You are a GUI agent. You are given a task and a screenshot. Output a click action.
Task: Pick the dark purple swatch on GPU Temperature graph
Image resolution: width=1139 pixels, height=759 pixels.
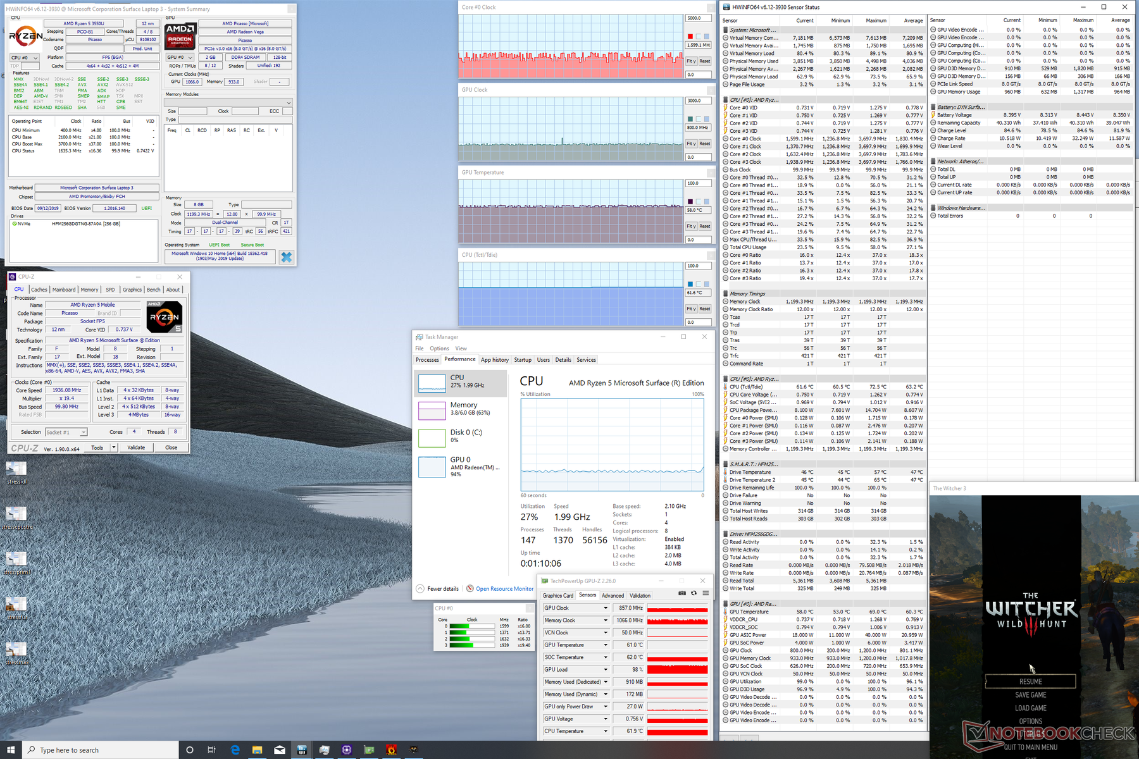690,202
